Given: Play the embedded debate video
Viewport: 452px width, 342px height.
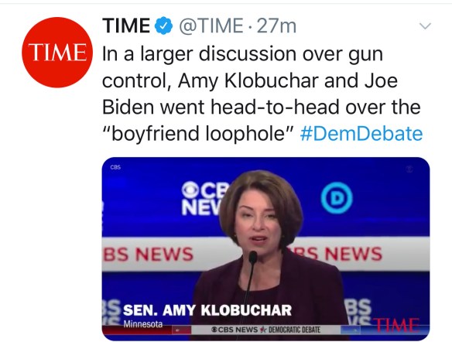Looking at the screenshot, I should (x=265, y=249).
